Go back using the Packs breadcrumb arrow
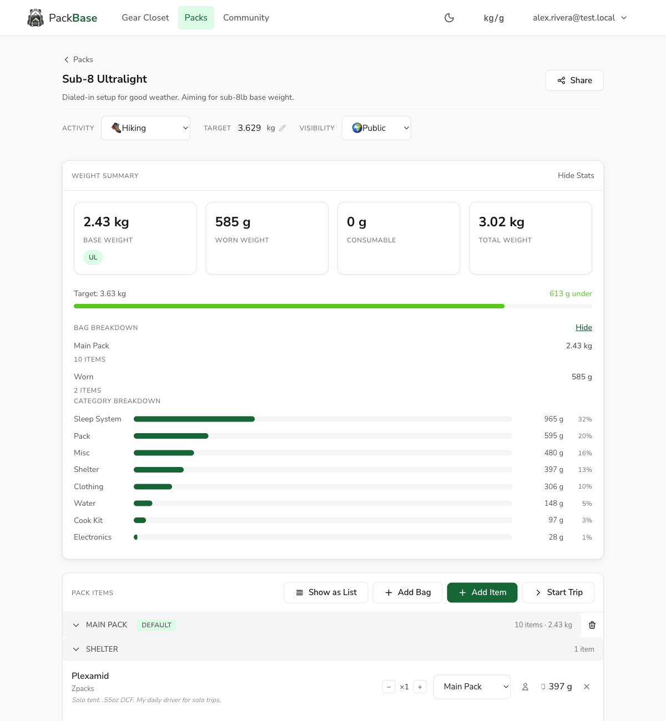 (67, 59)
